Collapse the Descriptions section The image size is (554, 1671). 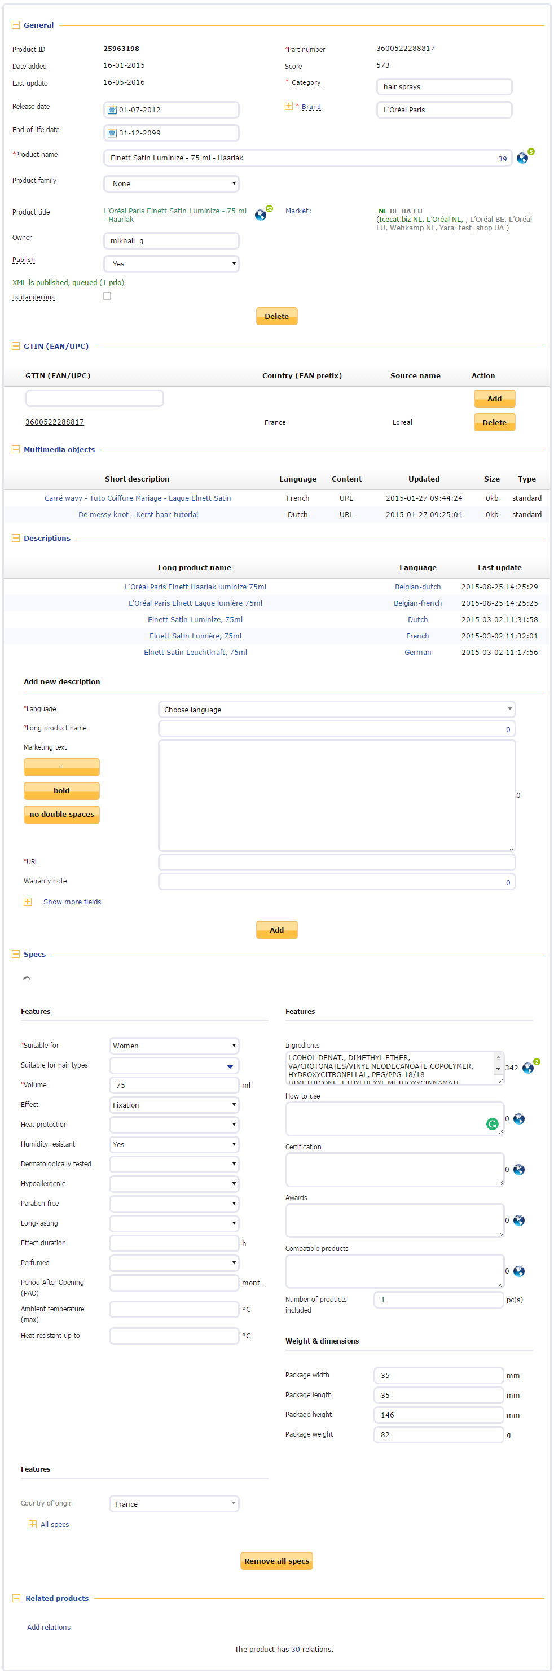16,539
